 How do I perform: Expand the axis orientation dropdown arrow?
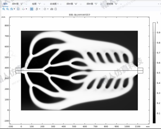pos(26,9)
